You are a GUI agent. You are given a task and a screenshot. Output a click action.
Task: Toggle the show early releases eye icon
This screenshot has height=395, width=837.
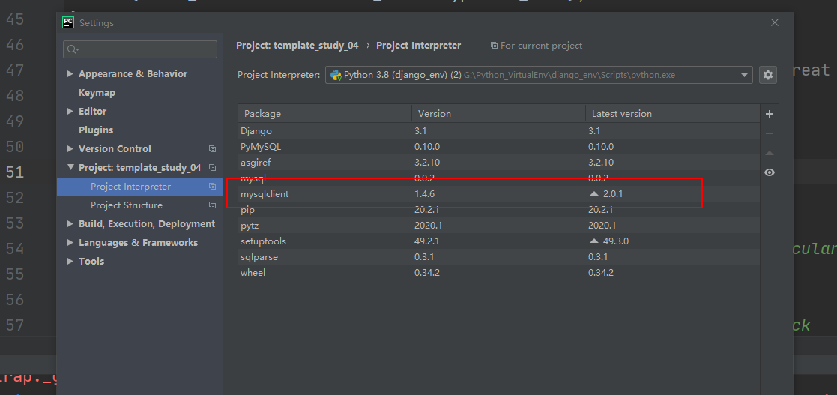point(770,172)
